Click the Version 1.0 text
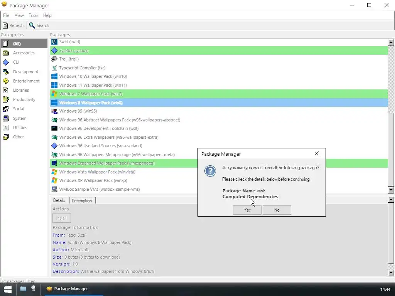Viewport: 395px width, 296px height. (x=65, y=264)
